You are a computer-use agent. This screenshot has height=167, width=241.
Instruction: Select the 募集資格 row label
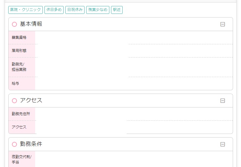click(x=19, y=37)
